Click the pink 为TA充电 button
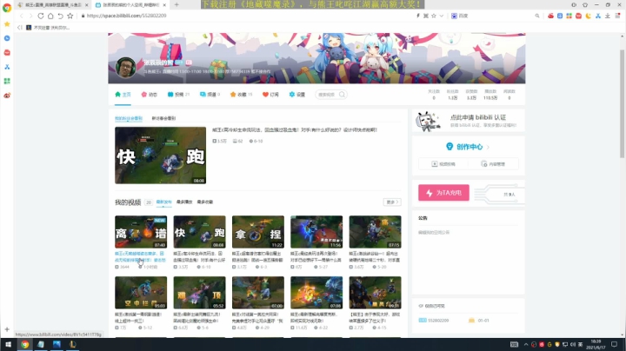626x351 pixels. click(x=443, y=193)
